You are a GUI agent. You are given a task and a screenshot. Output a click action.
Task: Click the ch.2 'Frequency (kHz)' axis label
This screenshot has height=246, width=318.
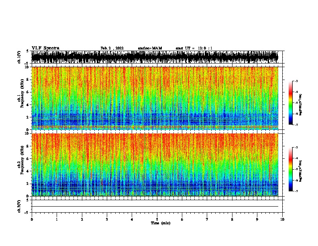pos(22,160)
